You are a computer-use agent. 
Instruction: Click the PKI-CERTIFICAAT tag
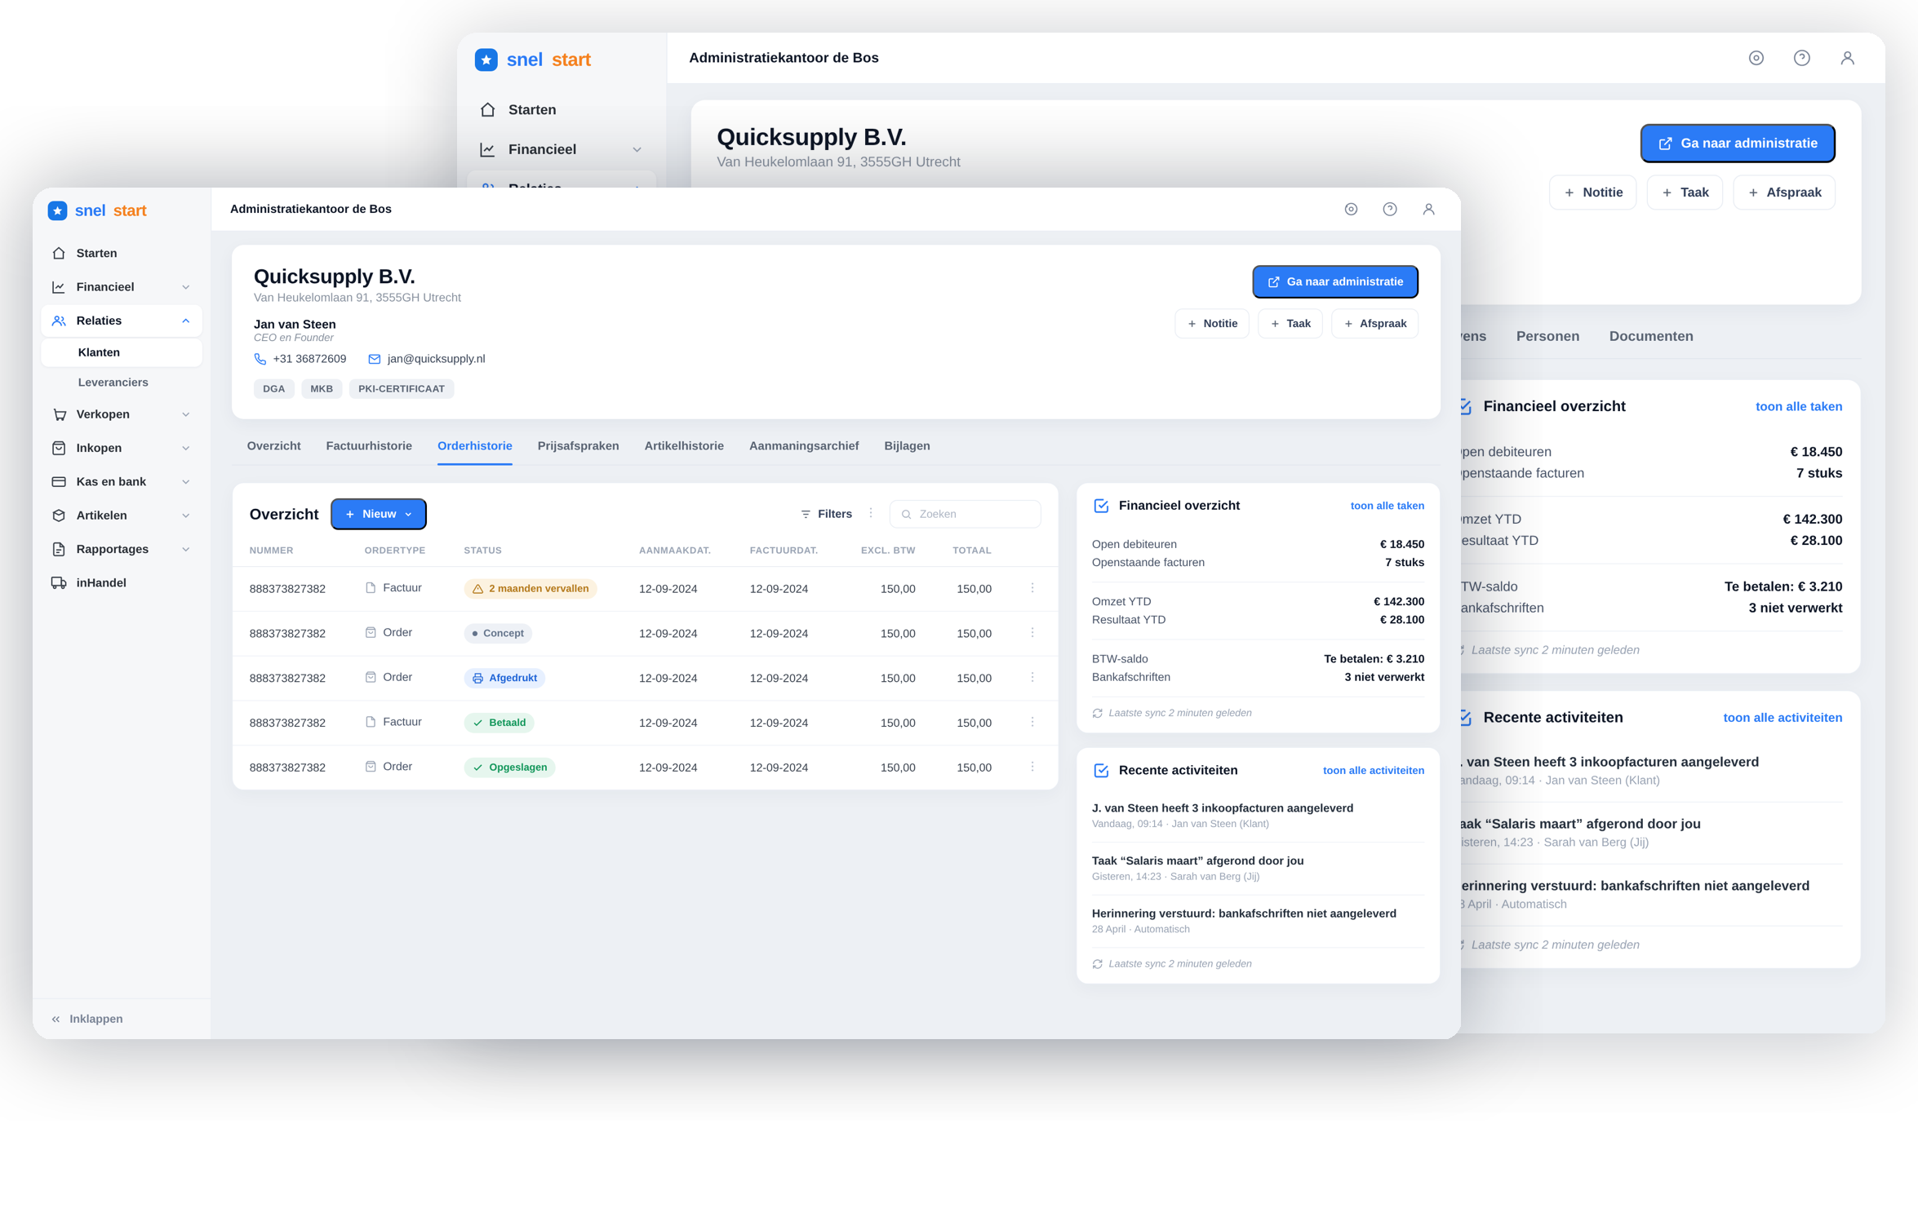pyautogui.click(x=402, y=389)
